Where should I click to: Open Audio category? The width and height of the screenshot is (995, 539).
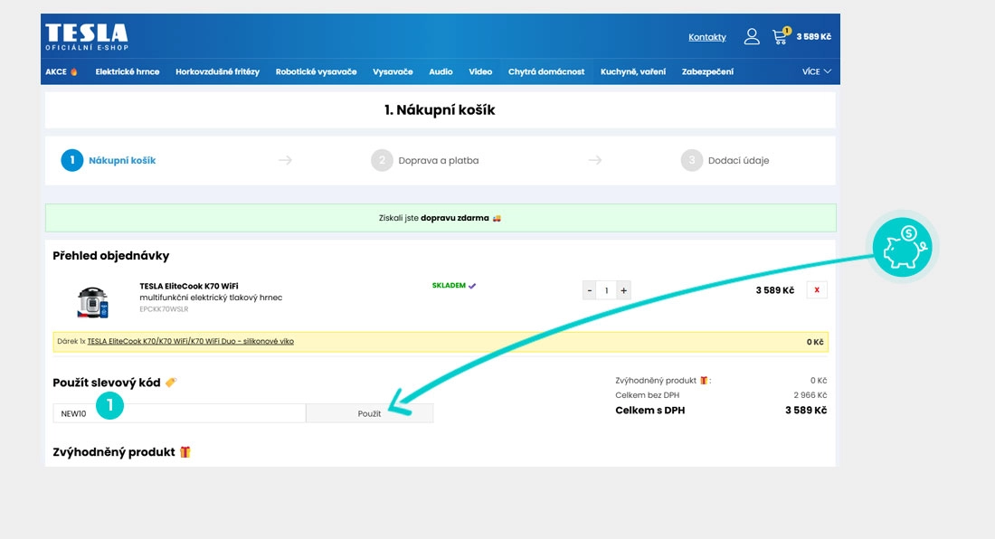(x=441, y=71)
